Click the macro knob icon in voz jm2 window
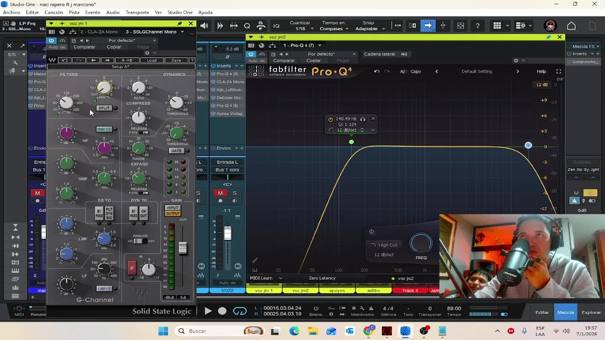 point(261,45)
